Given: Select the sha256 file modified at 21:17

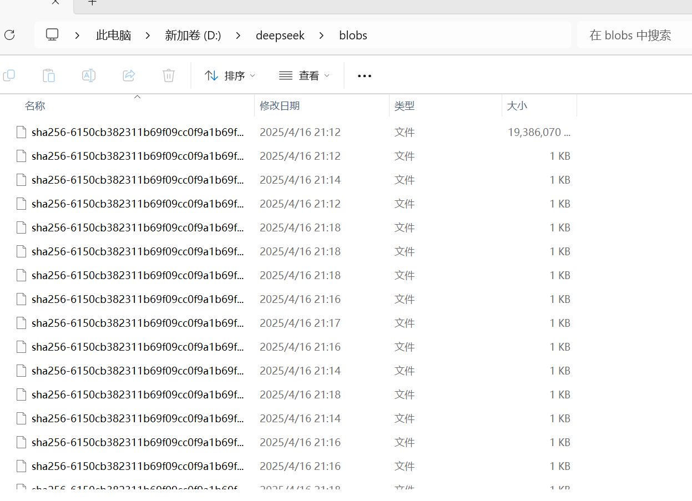Looking at the screenshot, I should coord(138,323).
